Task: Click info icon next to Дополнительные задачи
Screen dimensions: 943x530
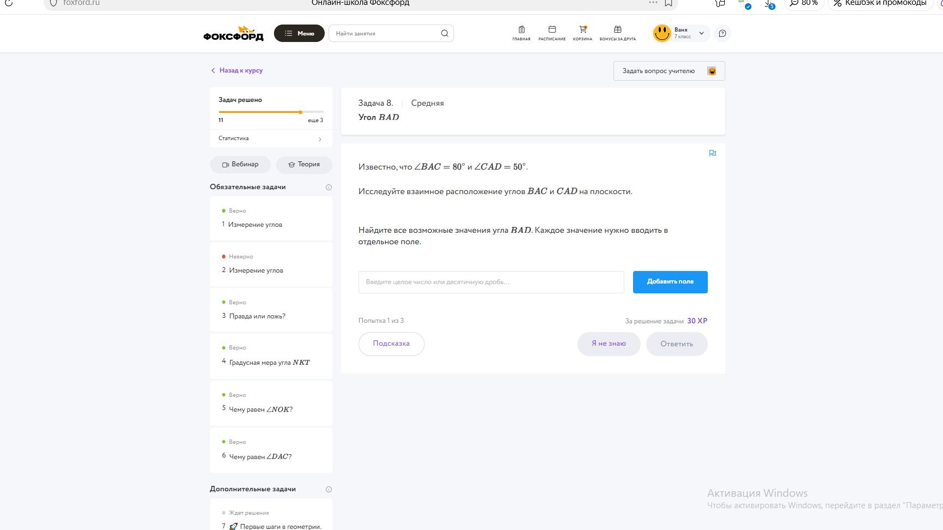Action: (329, 489)
